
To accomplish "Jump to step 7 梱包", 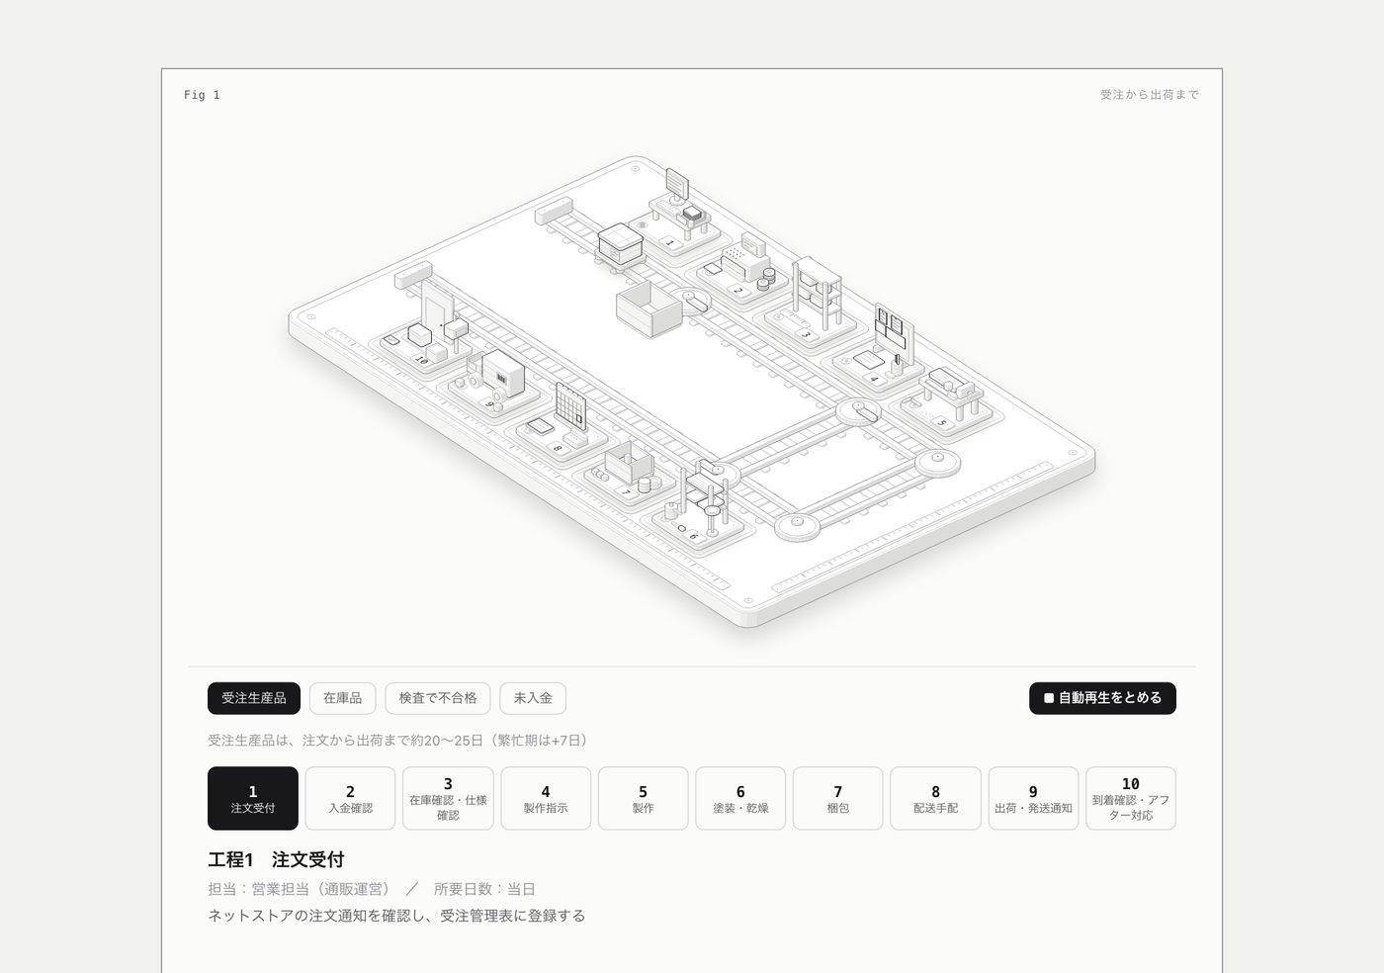I will 838,798.
